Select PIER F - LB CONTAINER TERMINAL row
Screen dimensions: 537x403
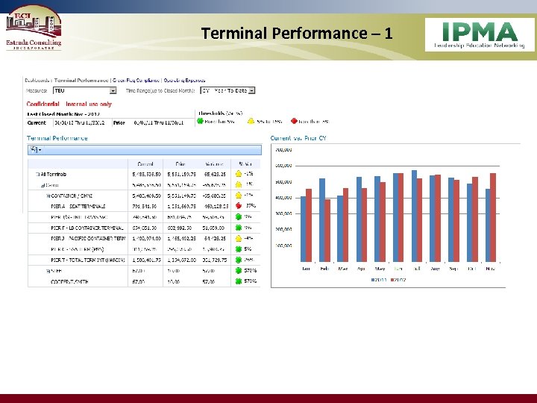coord(144,228)
